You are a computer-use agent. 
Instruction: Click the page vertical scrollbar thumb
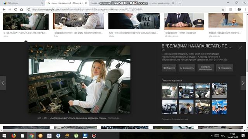pyautogui.click(x=247, y=65)
